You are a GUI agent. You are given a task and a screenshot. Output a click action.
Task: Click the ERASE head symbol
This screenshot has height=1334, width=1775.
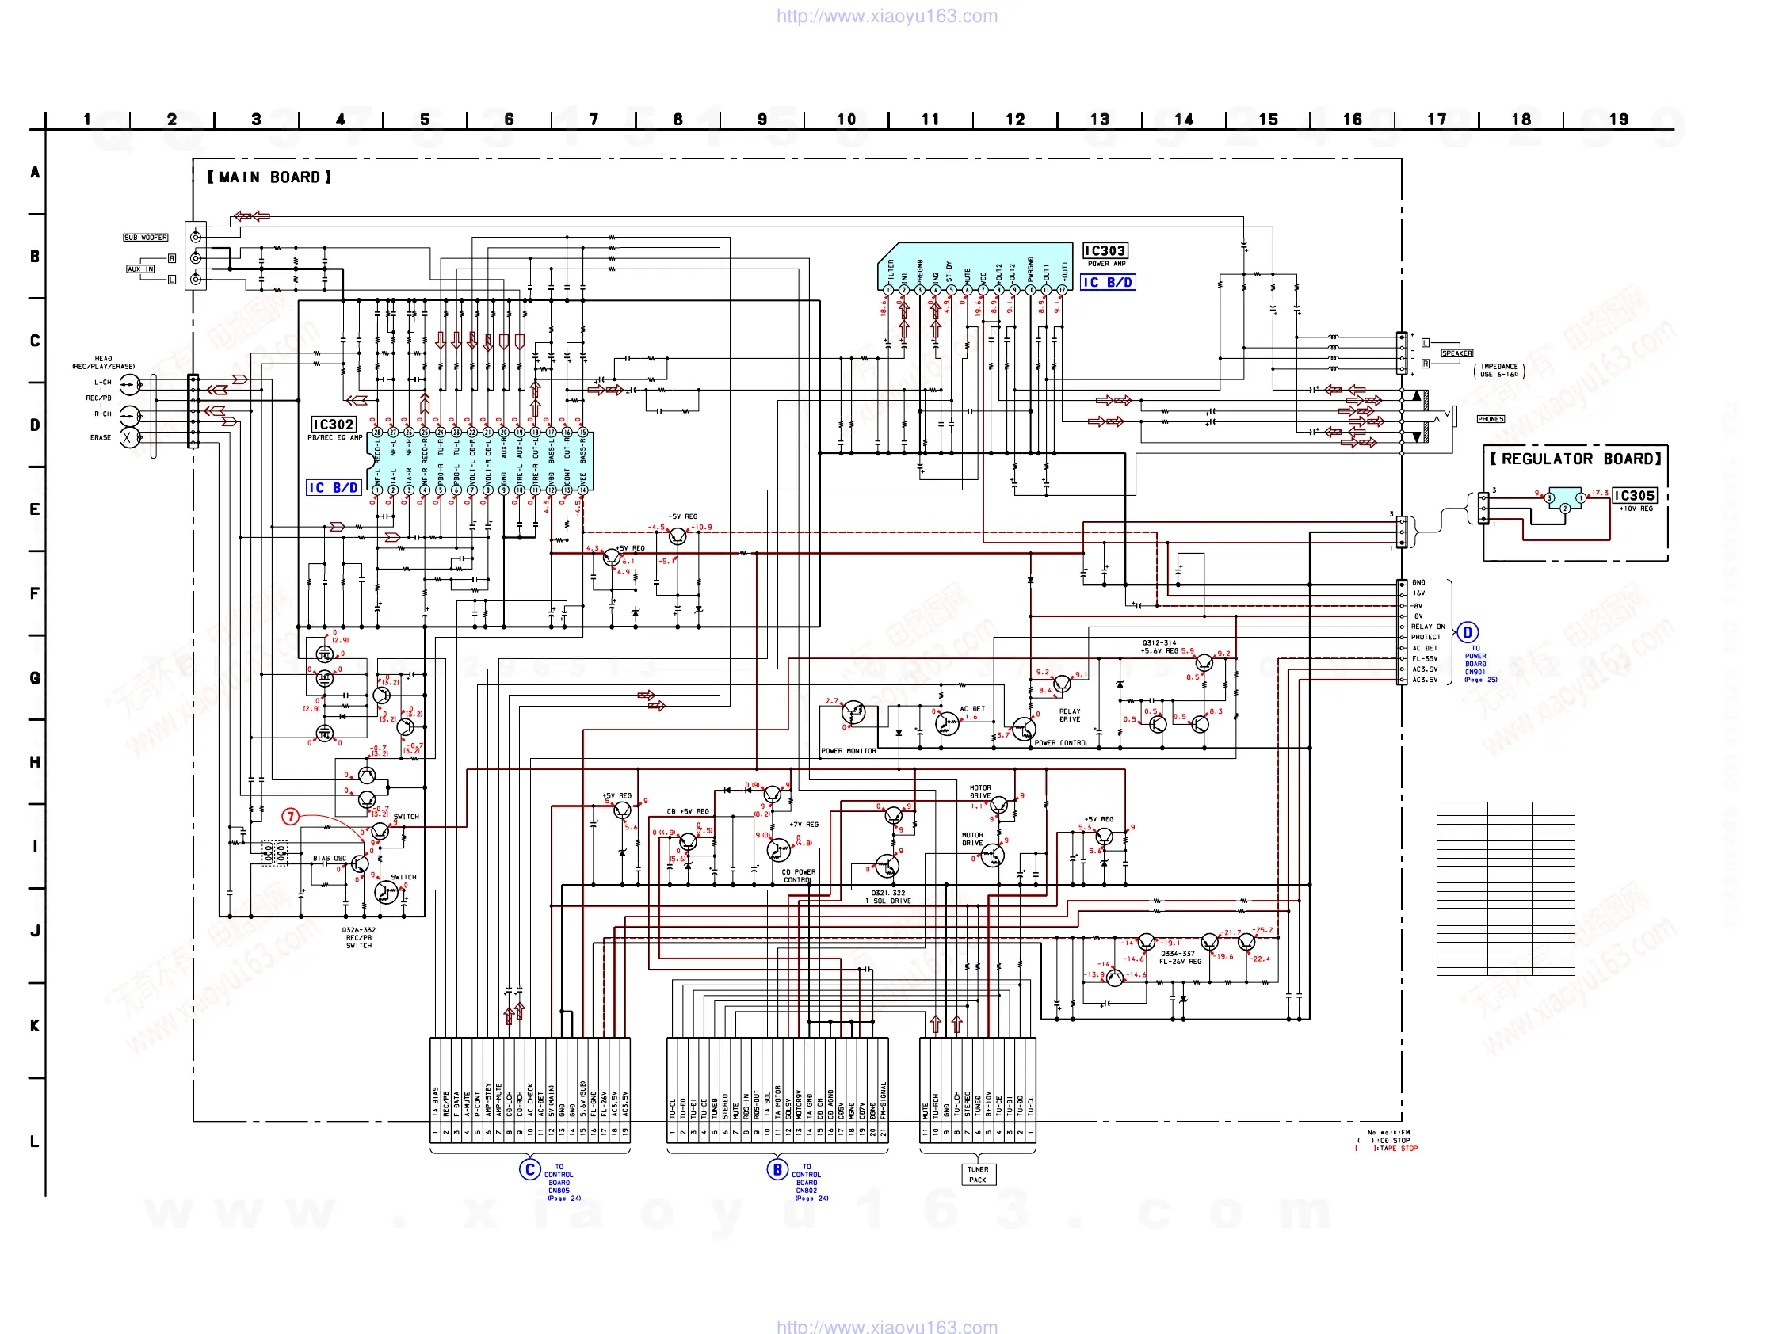pos(128,438)
